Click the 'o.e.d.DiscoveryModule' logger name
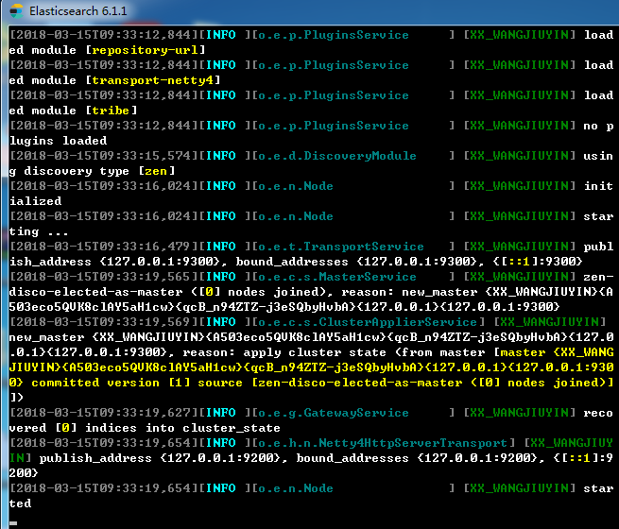Image resolution: width=619 pixels, height=529 pixels. (337, 156)
